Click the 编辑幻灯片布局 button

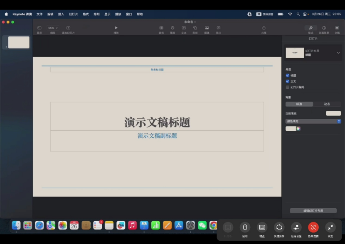(x=313, y=211)
